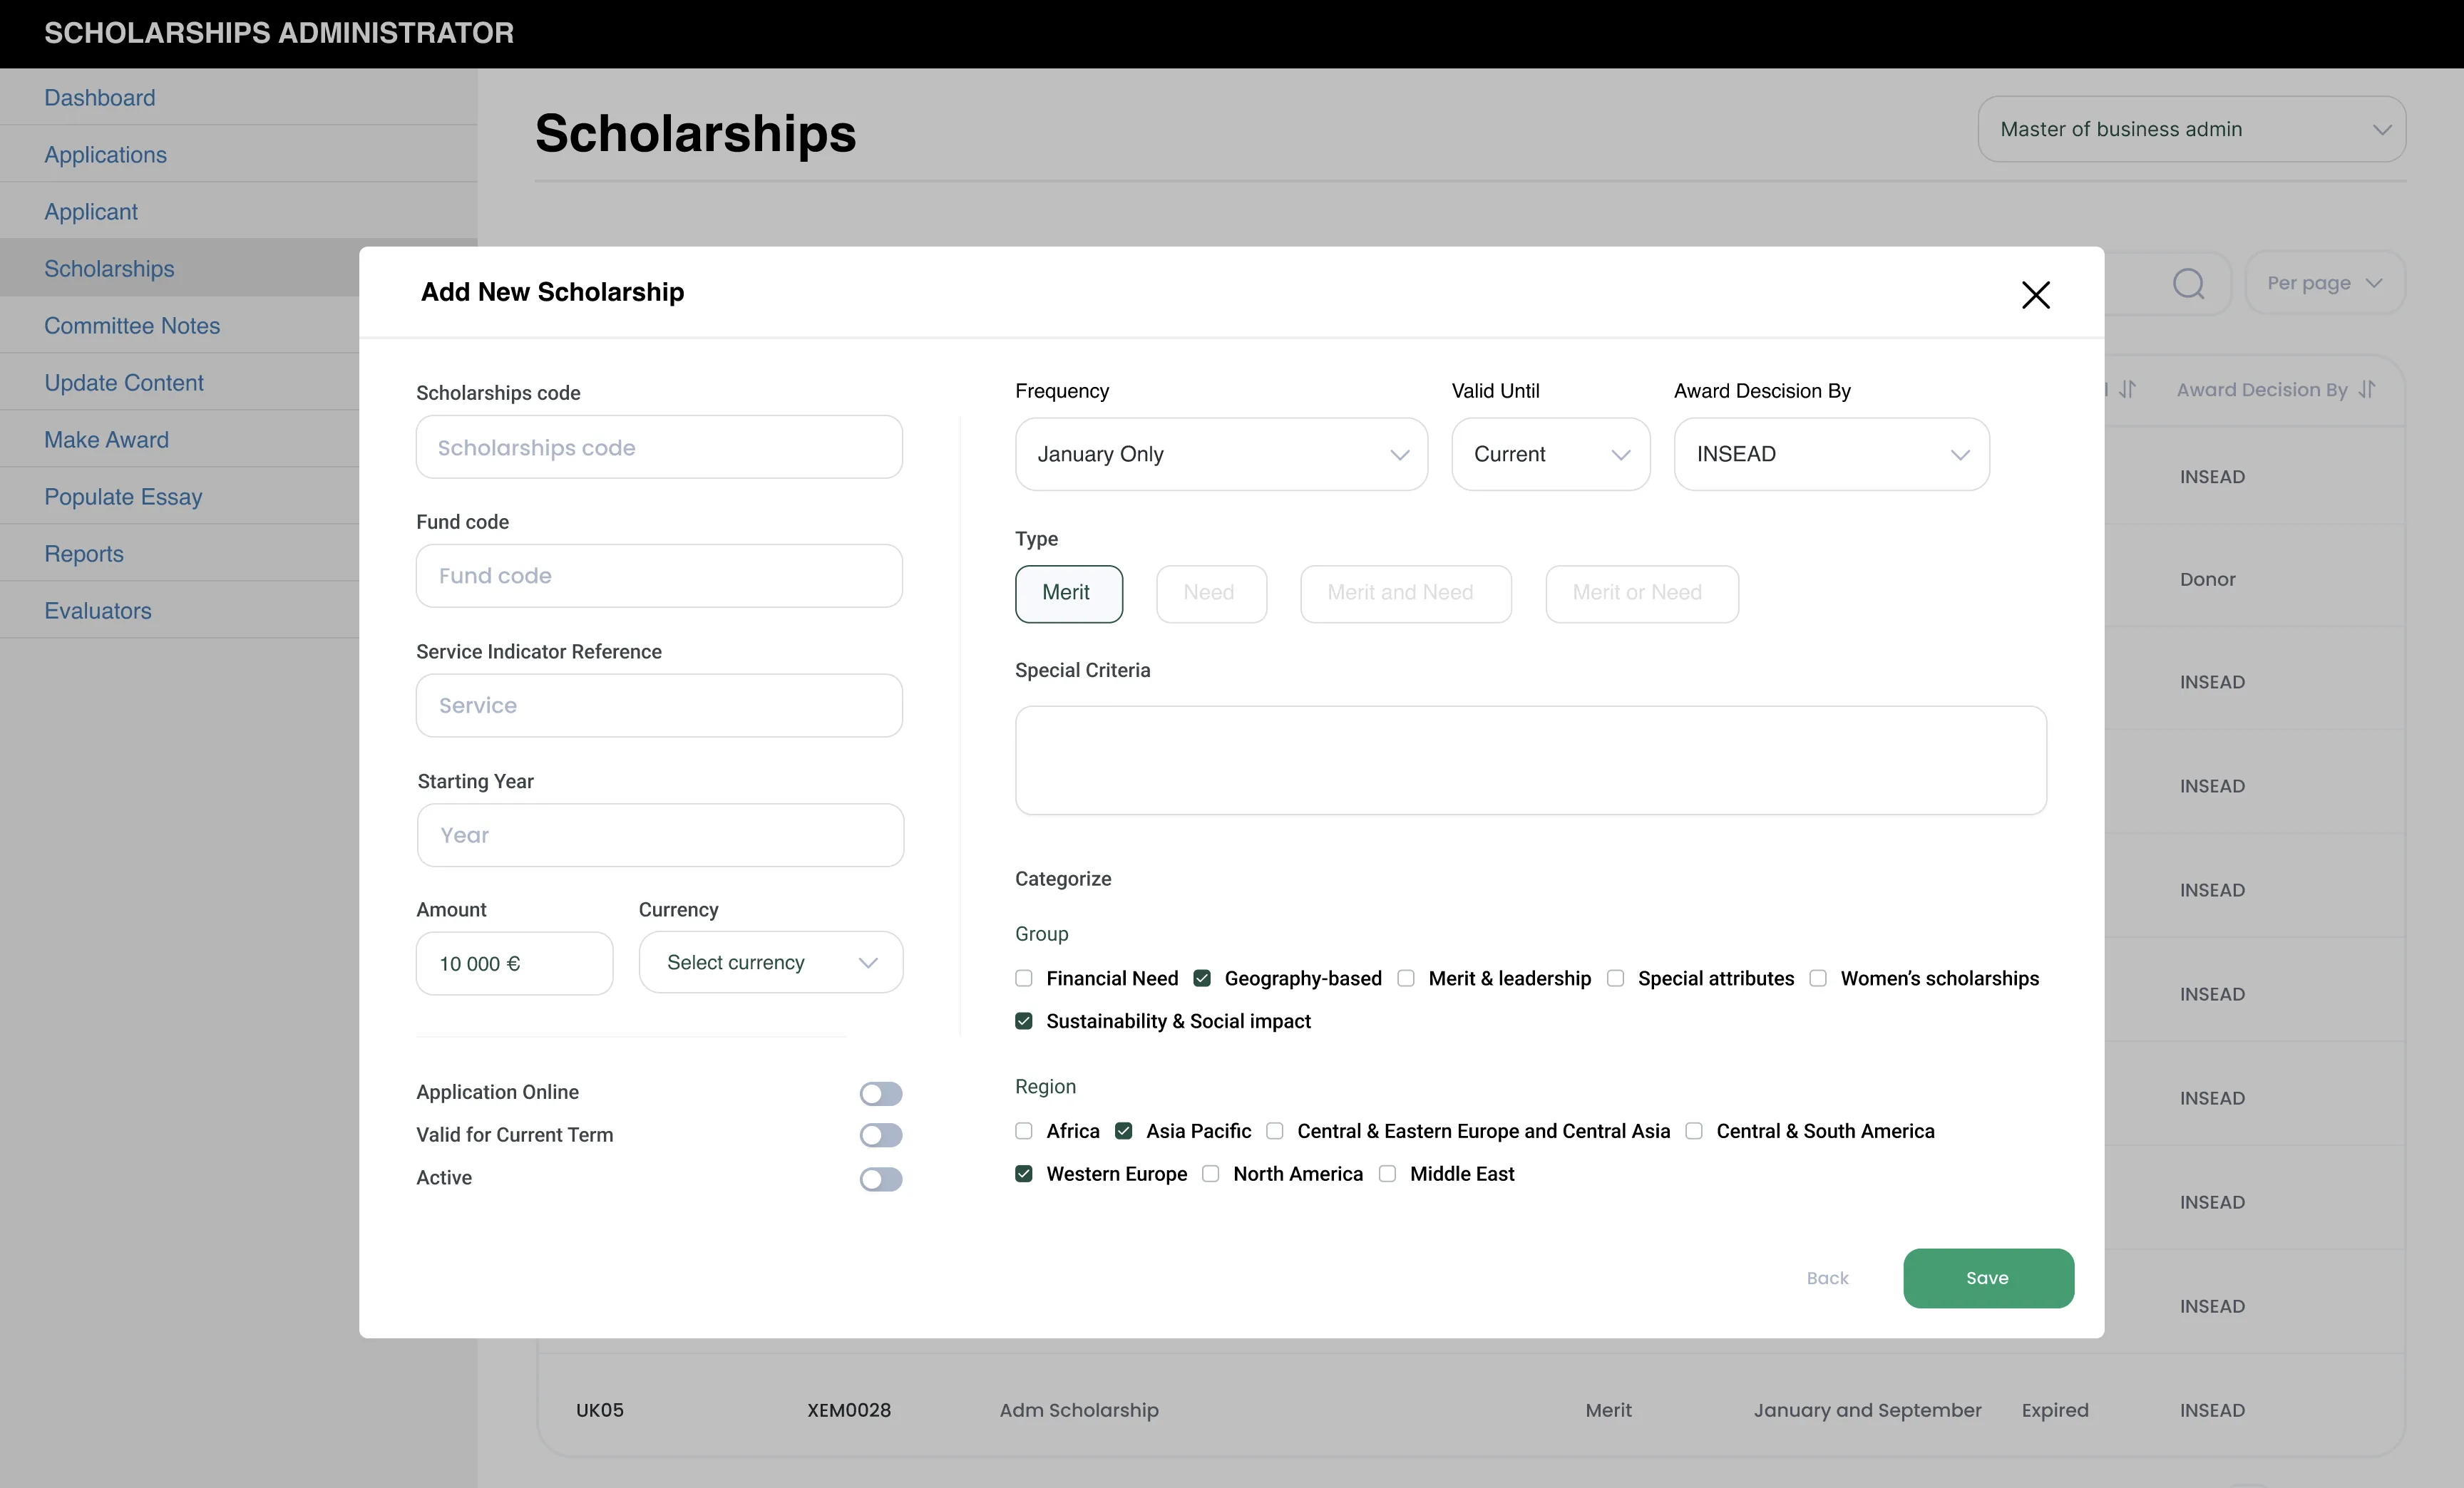Go to Committee Notes in sidebar
This screenshot has width=2464, height=1488.
click(x=132, y=326)
